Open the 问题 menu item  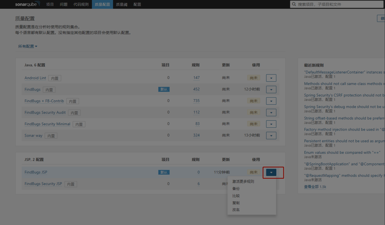tap(64, 4)
